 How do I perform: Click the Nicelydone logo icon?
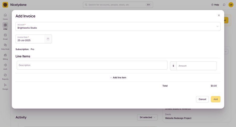click(5, 5)
